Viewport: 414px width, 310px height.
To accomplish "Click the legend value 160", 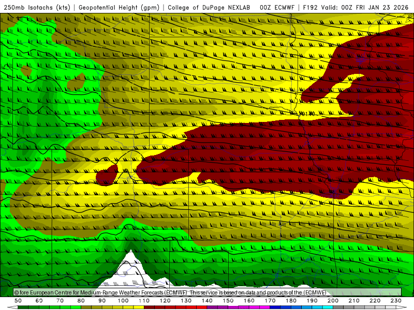I will (x=249, y=301).
